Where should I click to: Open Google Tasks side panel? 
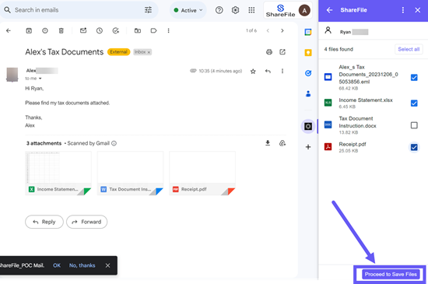tap(308, 73)
